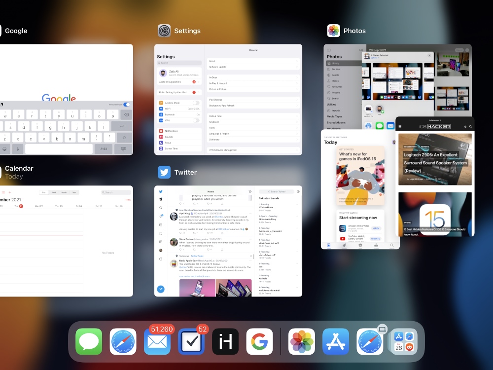493x370 pixels.
Task: Close the 4 Photos Selected share sheet
Action: 429,55
